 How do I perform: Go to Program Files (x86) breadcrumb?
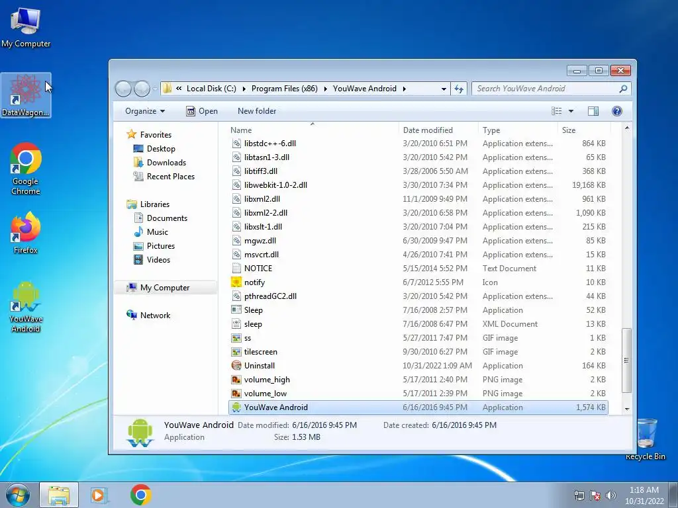point(285,89)
